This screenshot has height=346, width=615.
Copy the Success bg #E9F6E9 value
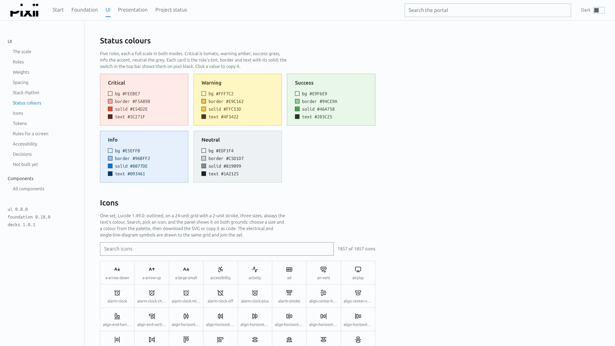point(314,94)
